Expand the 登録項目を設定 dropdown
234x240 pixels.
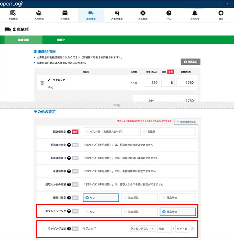pyautogui.click(x=186, y=122)
